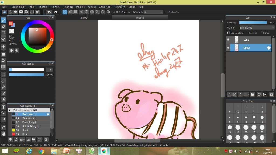
Task: Select brush size 50 preset
Action: point(262,128)
